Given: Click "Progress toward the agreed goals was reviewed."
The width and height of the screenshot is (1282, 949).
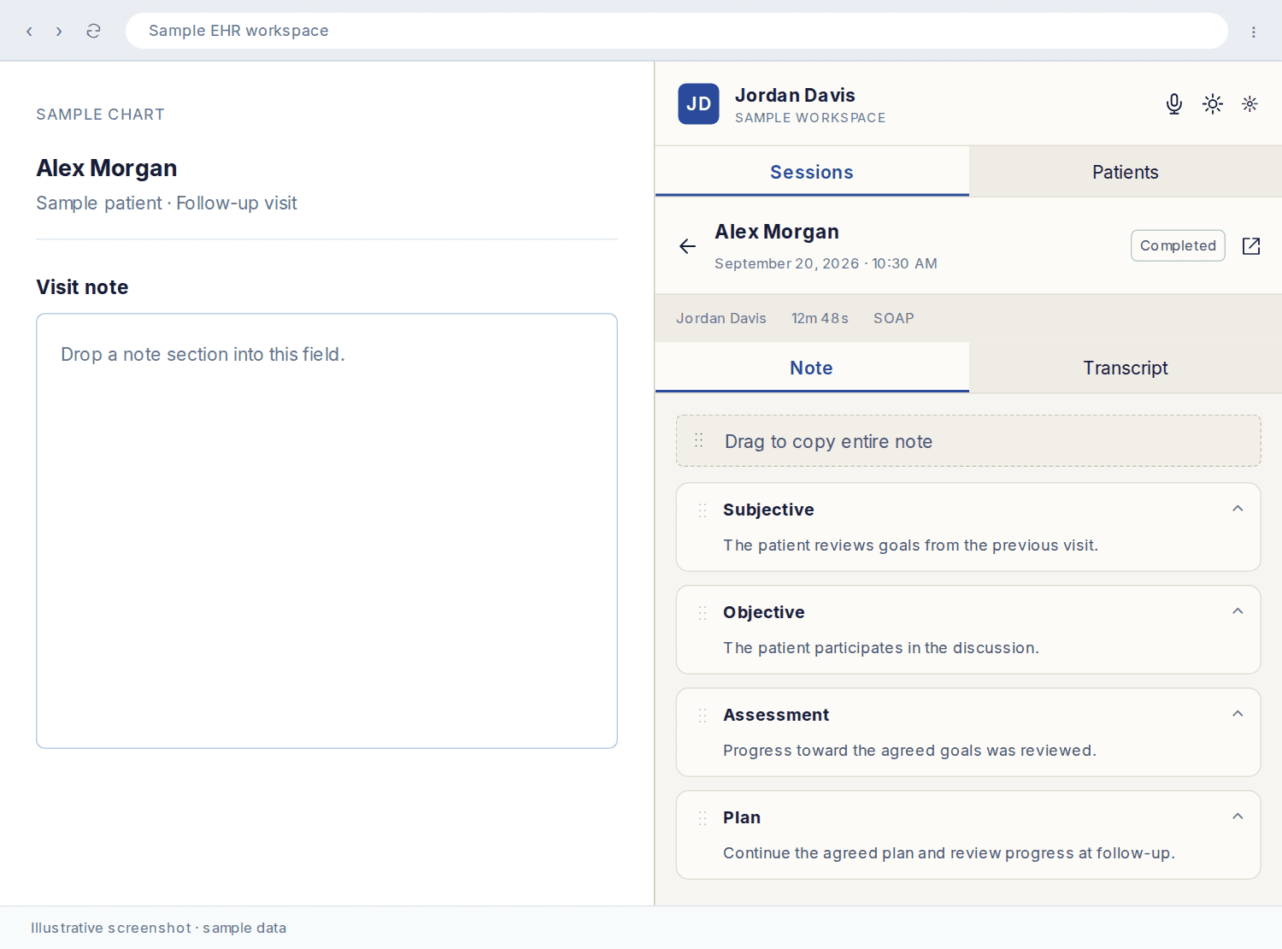Looking at the screenshot, I should click(x=909, y=751).
